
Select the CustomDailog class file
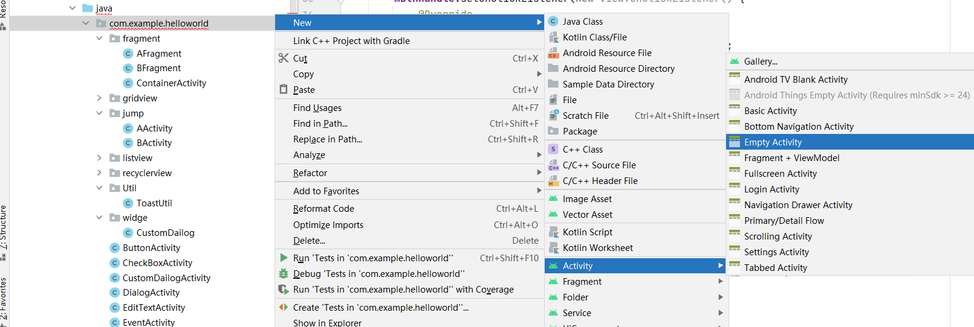[165, 233]
